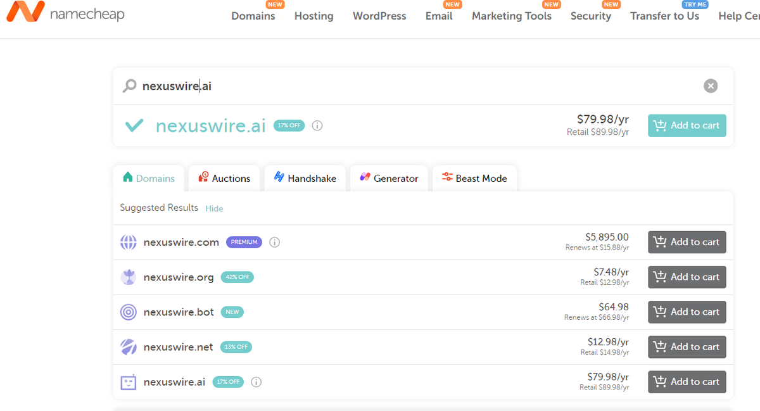Click the green checkmark availability icon
Viewport: 760px width, 411px height.
pos(134,125)
